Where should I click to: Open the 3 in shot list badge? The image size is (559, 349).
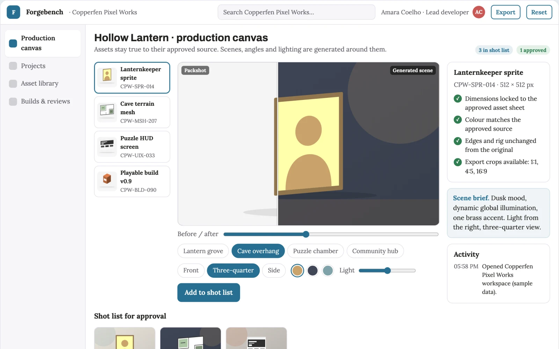(x=494, y=50)
